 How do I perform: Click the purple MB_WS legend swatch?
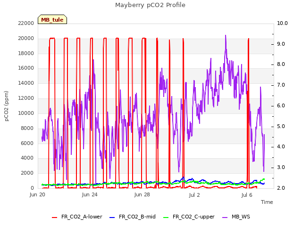click(225, 218)
